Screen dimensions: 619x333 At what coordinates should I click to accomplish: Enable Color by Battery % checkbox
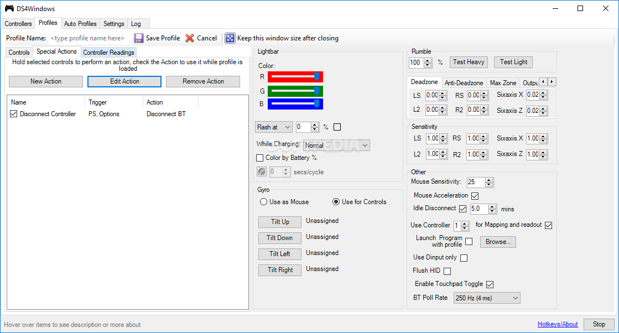pos(260,158)
